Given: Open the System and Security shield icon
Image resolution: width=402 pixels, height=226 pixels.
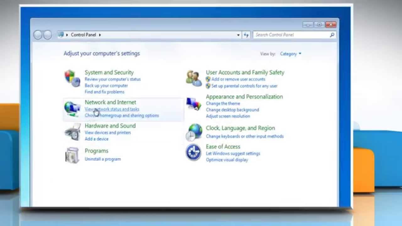Looking at the screenshot, I should (x=72, y=78).
